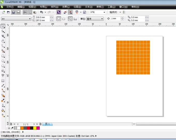Viewport: 176px width, 140px height.
Task: Select the Ellipse tool
Action: click(x=3, y=61)
